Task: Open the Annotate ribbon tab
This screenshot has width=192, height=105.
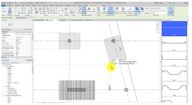Action: (45, 6)
